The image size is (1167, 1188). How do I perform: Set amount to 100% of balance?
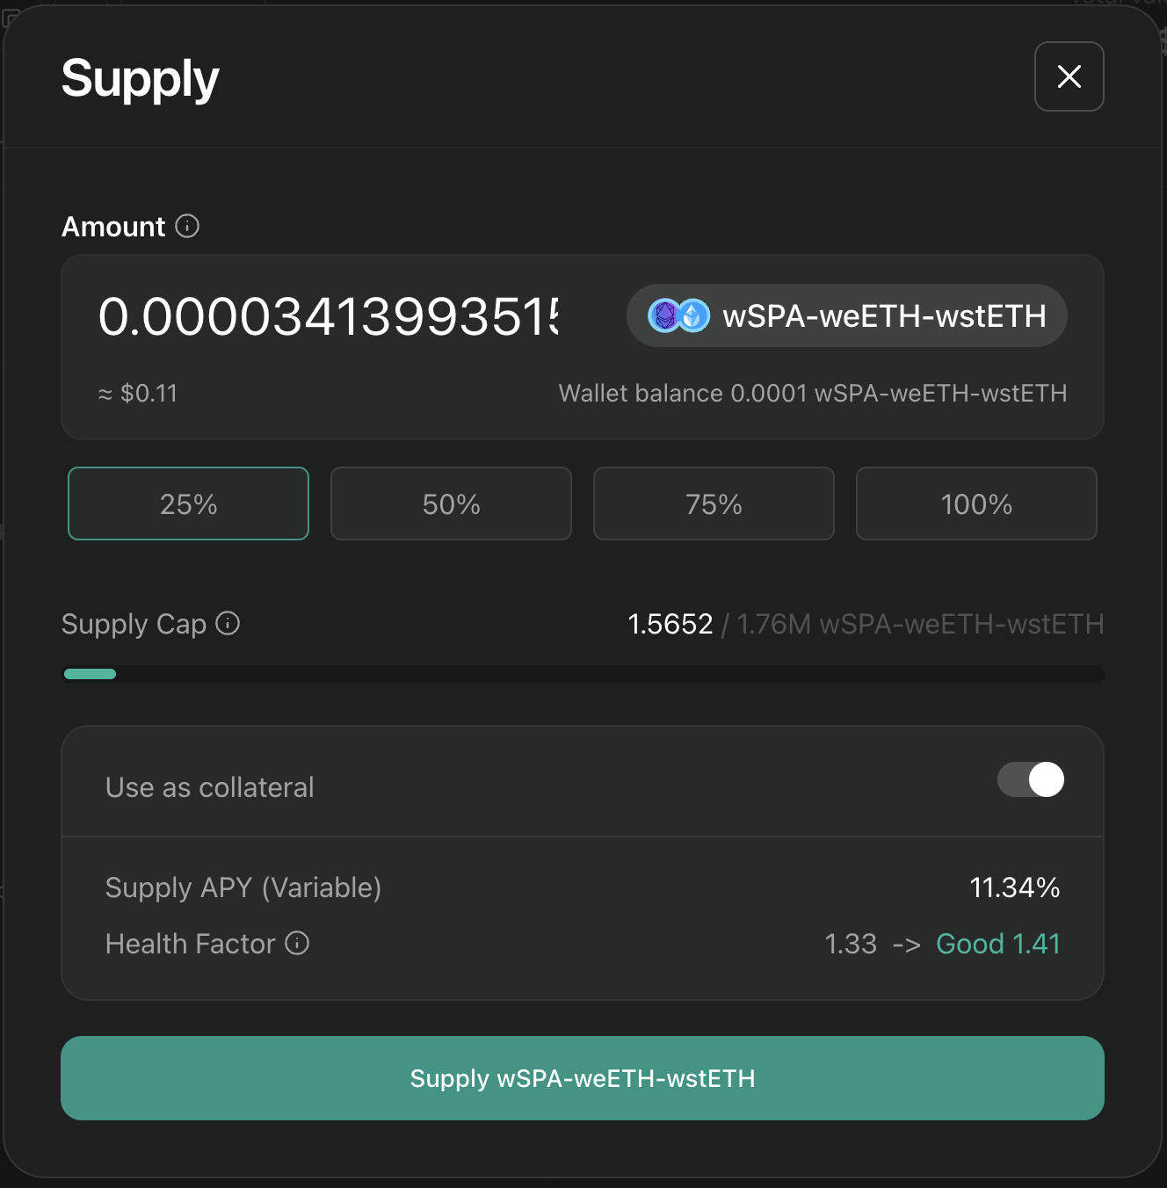coord(976,504)
